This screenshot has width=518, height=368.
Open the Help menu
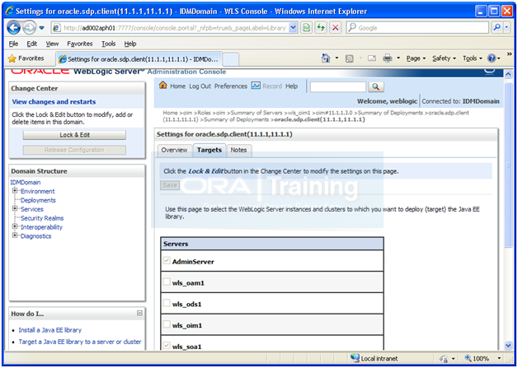[x=130, y=44]
